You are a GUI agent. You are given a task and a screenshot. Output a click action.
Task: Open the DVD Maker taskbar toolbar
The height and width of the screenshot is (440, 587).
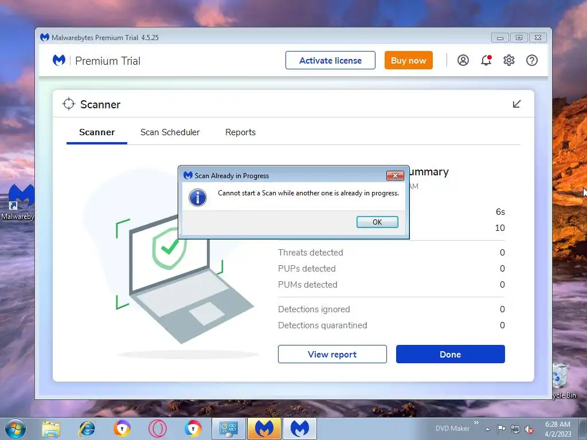click(452, 429)
